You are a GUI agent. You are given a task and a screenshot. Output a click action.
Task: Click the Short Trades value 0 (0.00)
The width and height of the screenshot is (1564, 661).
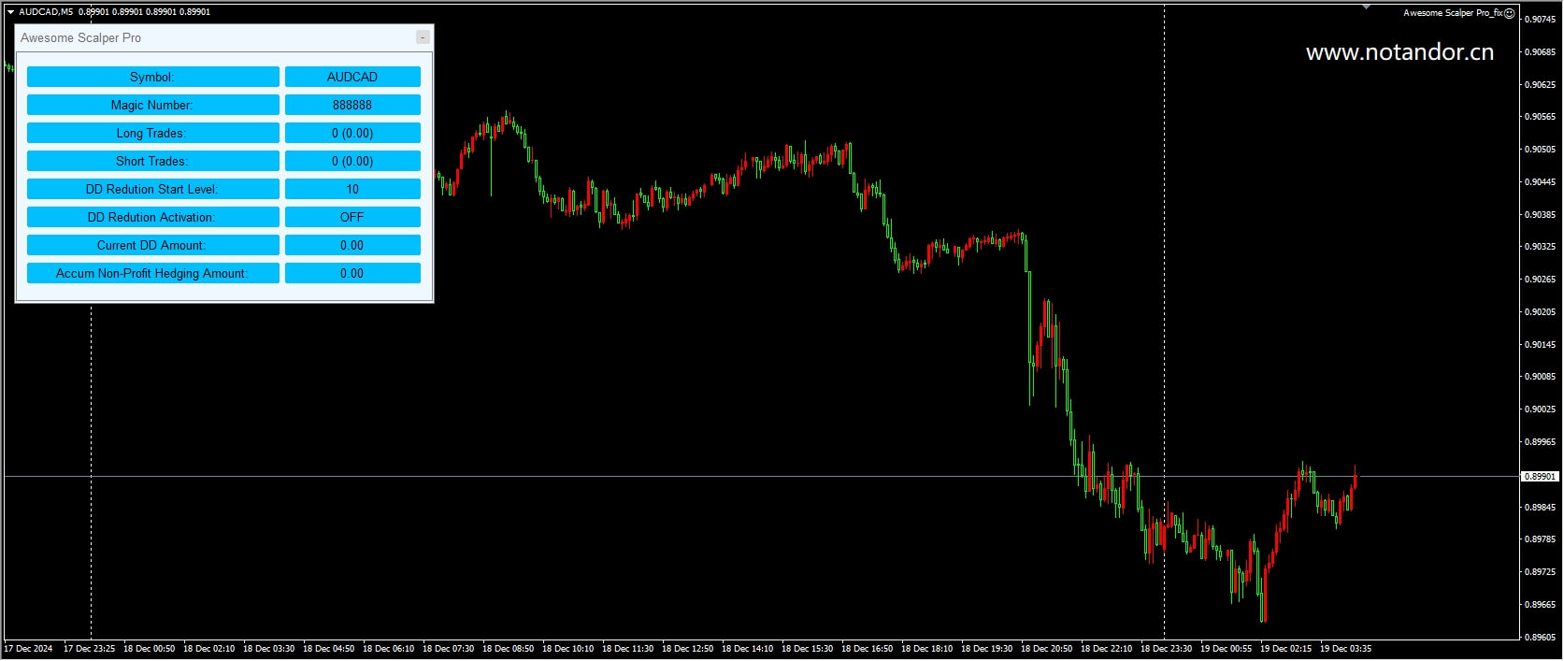click(x=352, y=161)
